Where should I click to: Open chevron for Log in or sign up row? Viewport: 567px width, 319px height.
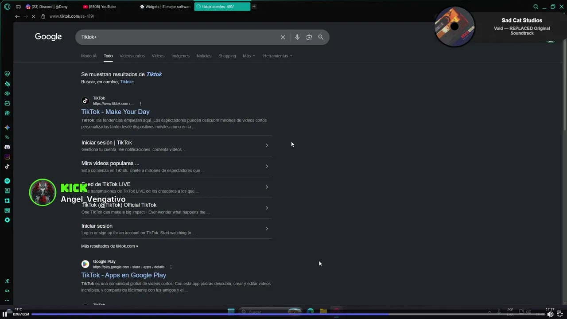(x=267, y=229)
